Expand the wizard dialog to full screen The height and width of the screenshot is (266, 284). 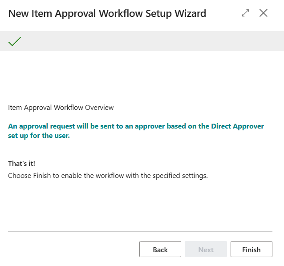click(x=245, y=13)
